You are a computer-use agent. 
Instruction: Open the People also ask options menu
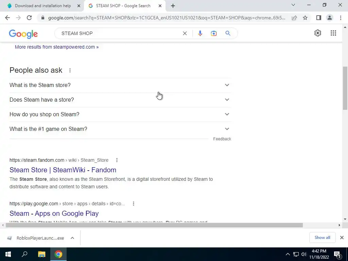pos(70,70)
